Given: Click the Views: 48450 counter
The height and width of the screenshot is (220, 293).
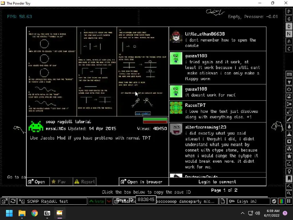Looking at the screenshot, I should click(x=152, y=129).
